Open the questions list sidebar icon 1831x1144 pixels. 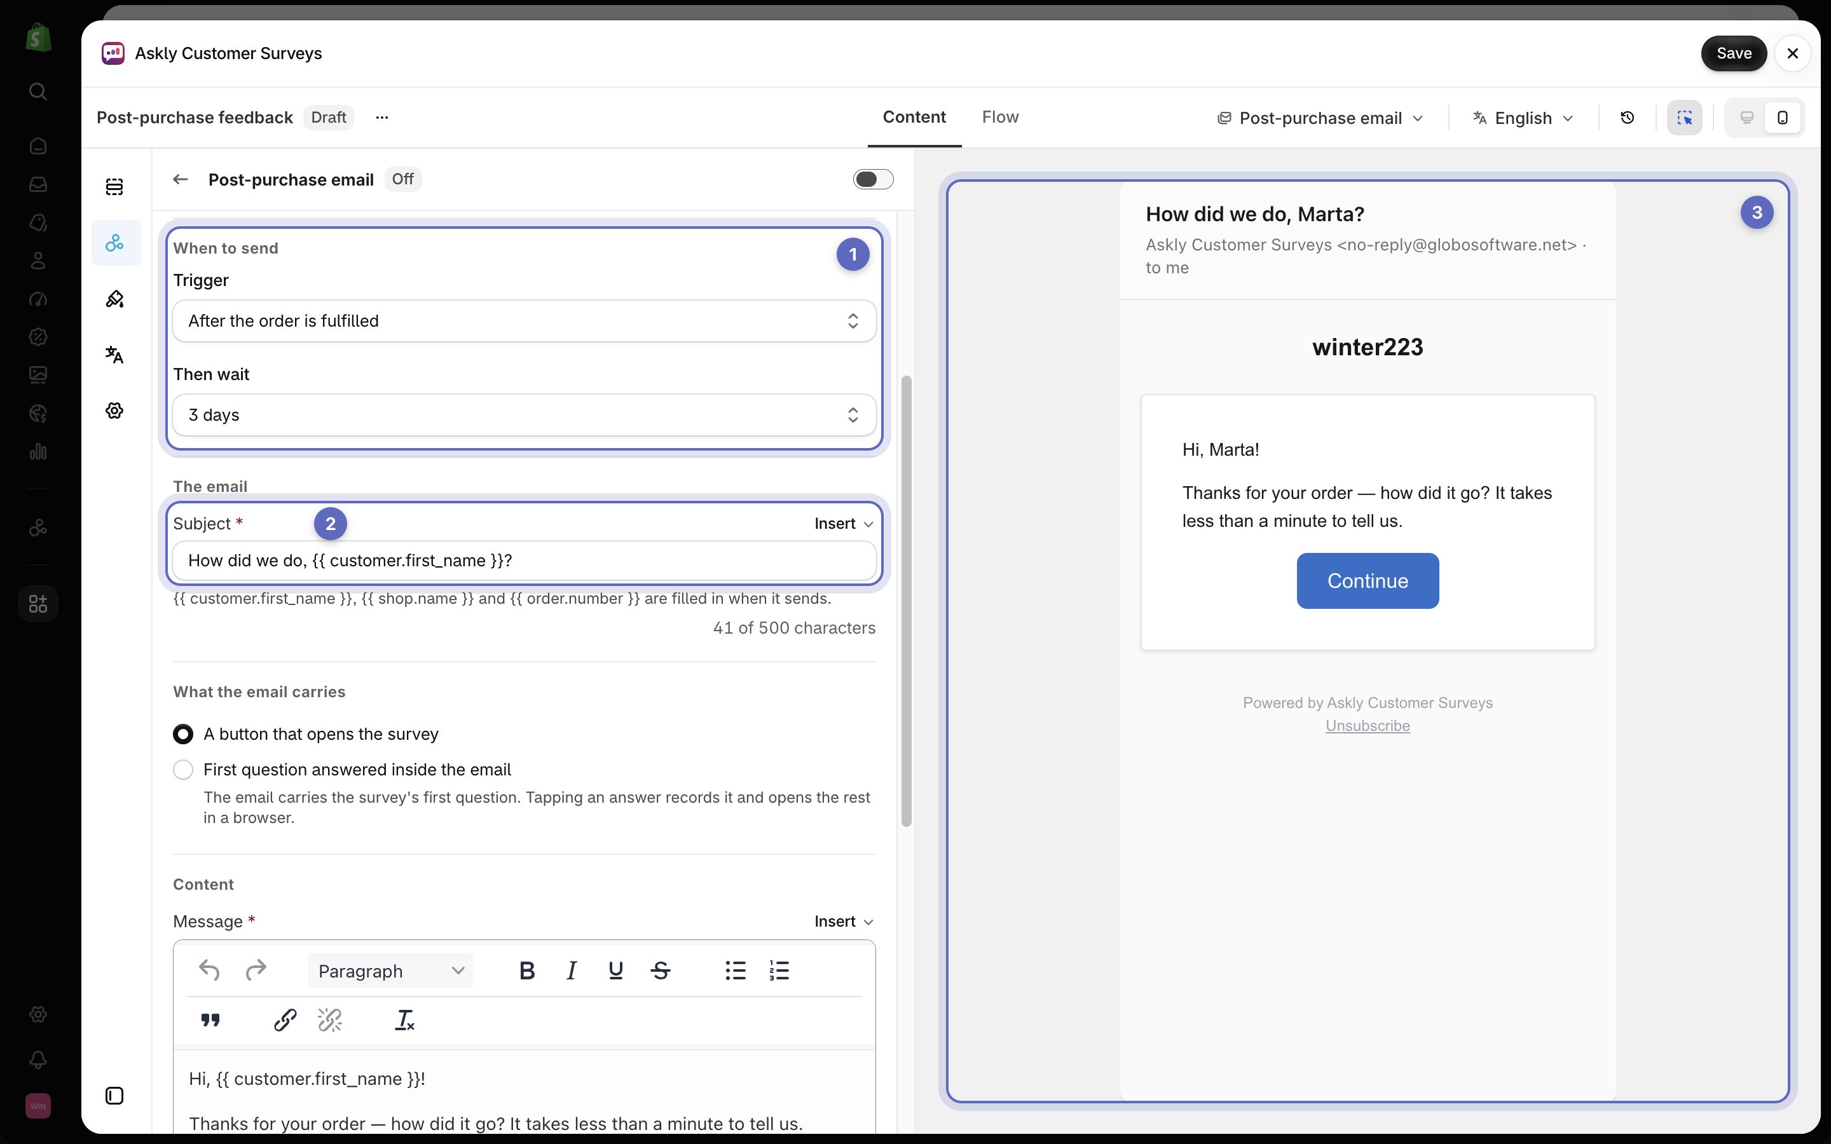point(114,187)
